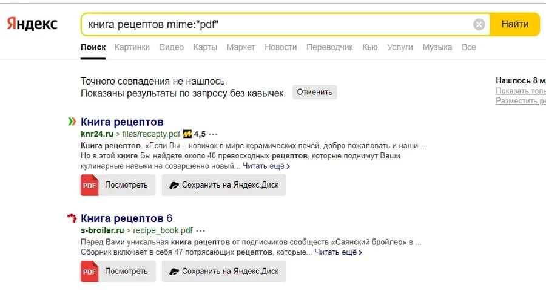Open Переводчик tab
This screenshot has height=297, width=546.
[x=329, y=47]
